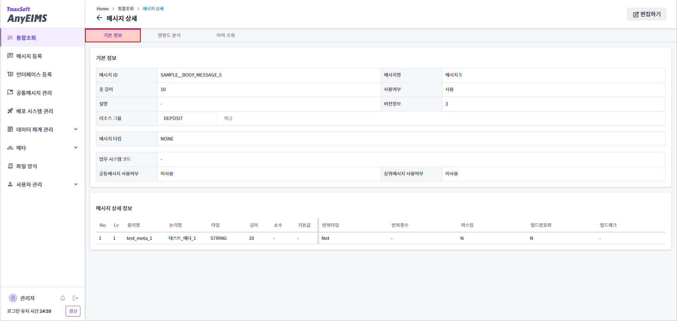Click the 물리명 column header
The height and width of the screenshot is (321, 677).
[133, 225]
